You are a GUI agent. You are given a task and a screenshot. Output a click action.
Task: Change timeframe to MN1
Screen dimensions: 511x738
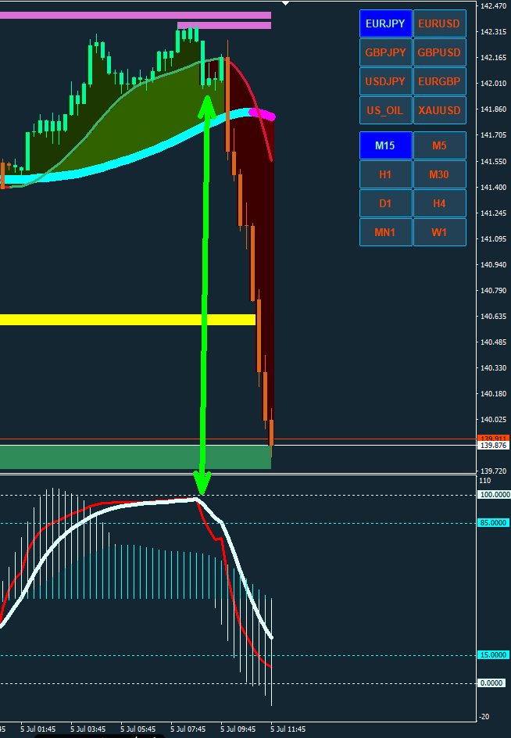pos(386,232)
